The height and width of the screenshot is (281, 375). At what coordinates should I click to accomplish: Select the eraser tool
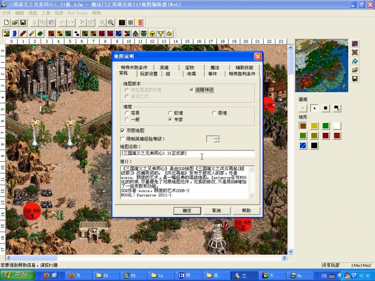32,33
